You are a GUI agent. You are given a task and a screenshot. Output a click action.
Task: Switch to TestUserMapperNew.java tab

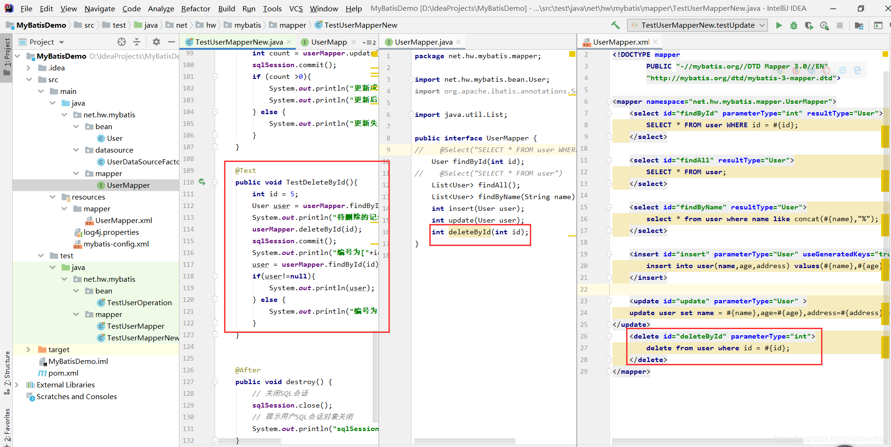pyautogui.click(x=239, y=42)
